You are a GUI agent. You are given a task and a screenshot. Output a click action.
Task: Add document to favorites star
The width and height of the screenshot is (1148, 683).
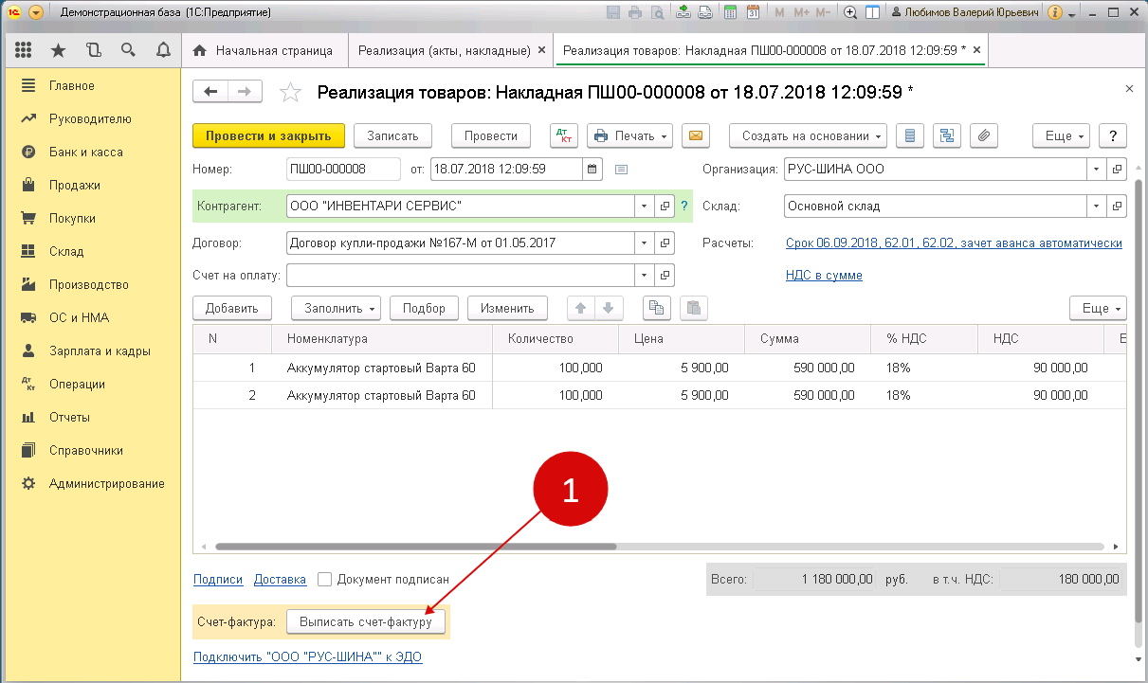click(290, 92)
